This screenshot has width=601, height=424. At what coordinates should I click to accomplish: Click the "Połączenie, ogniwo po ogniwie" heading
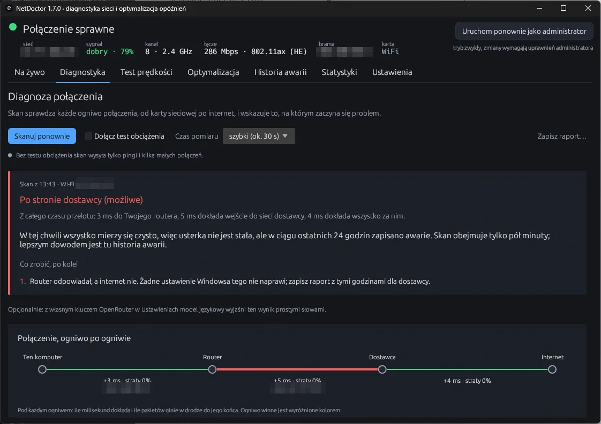[x=74, y=338]
